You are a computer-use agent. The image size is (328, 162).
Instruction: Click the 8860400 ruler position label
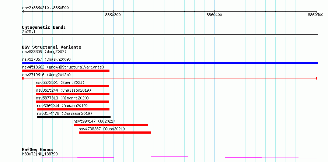click(214, 15)
